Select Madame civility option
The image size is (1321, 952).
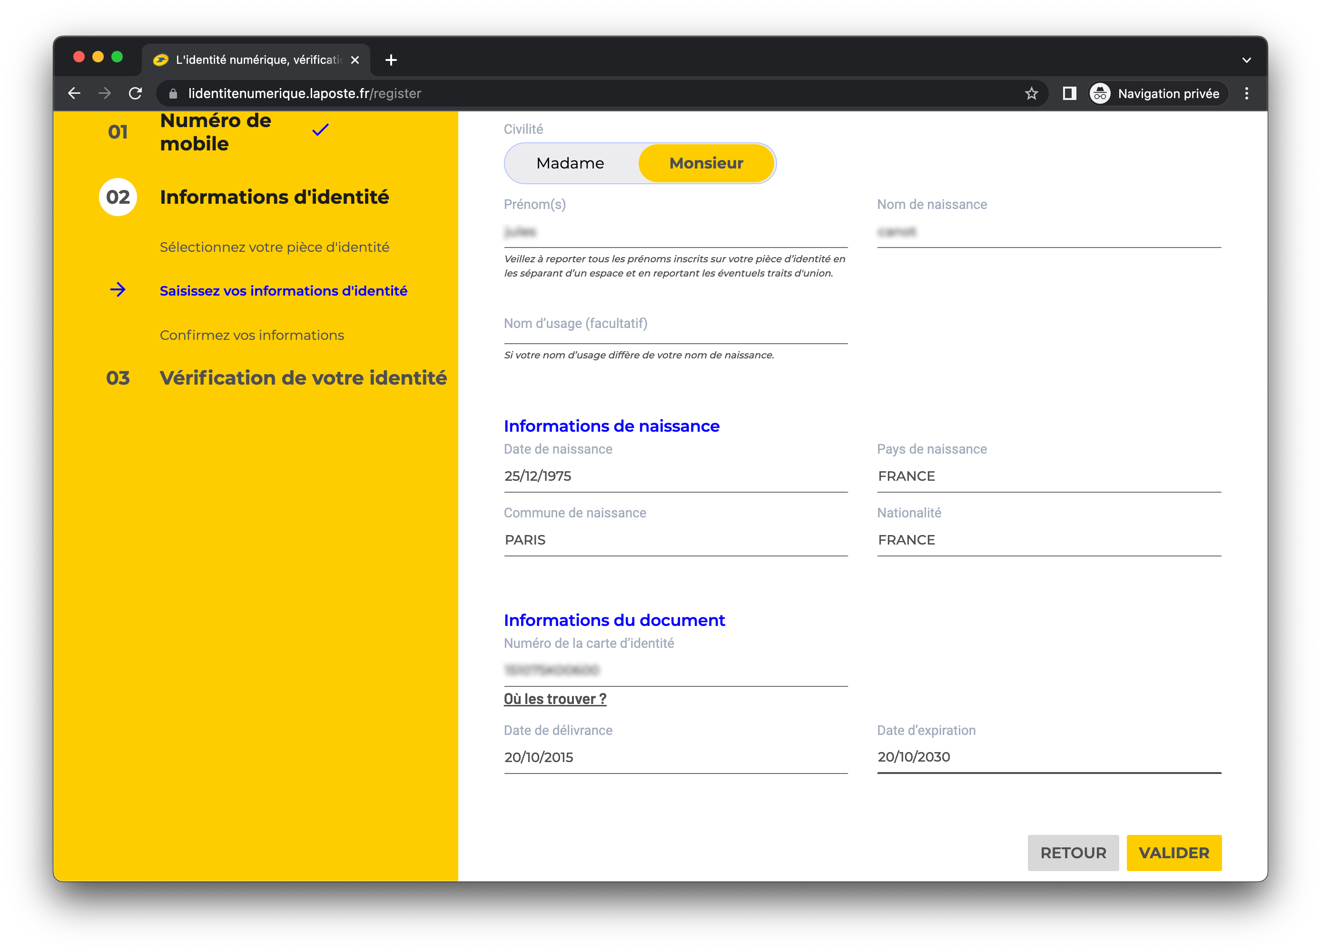tap(570, 163)
